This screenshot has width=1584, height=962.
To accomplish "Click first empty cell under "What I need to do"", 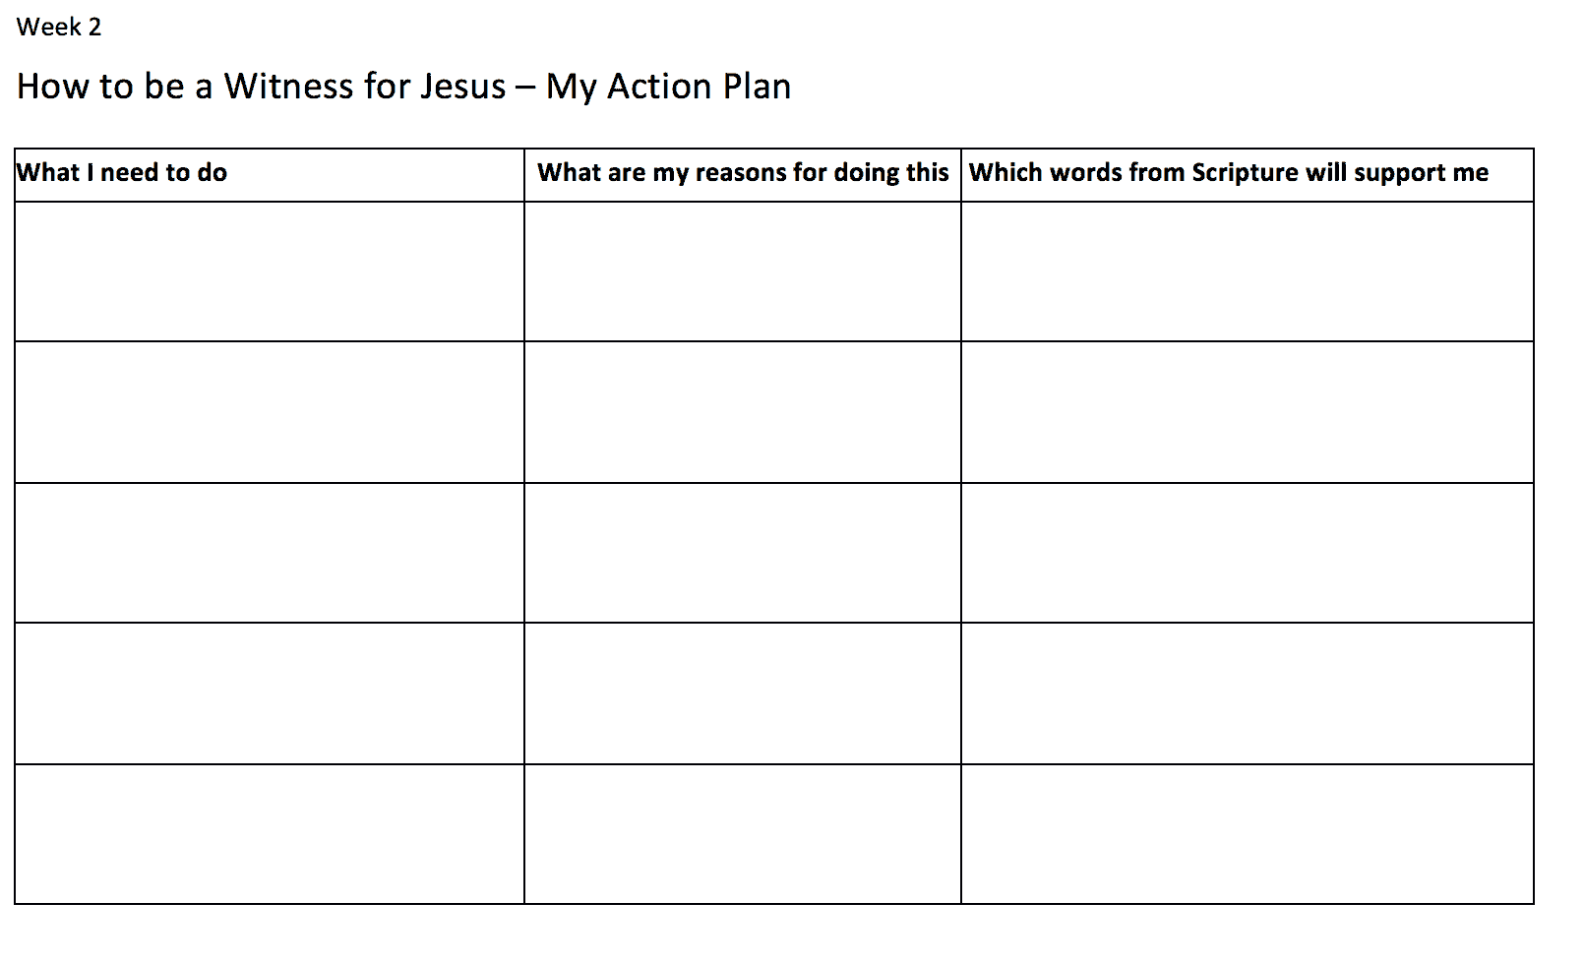I will tap(270, 271).
